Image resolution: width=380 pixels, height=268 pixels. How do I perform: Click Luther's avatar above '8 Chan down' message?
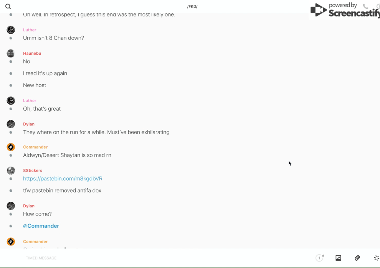tap(11, 30)
